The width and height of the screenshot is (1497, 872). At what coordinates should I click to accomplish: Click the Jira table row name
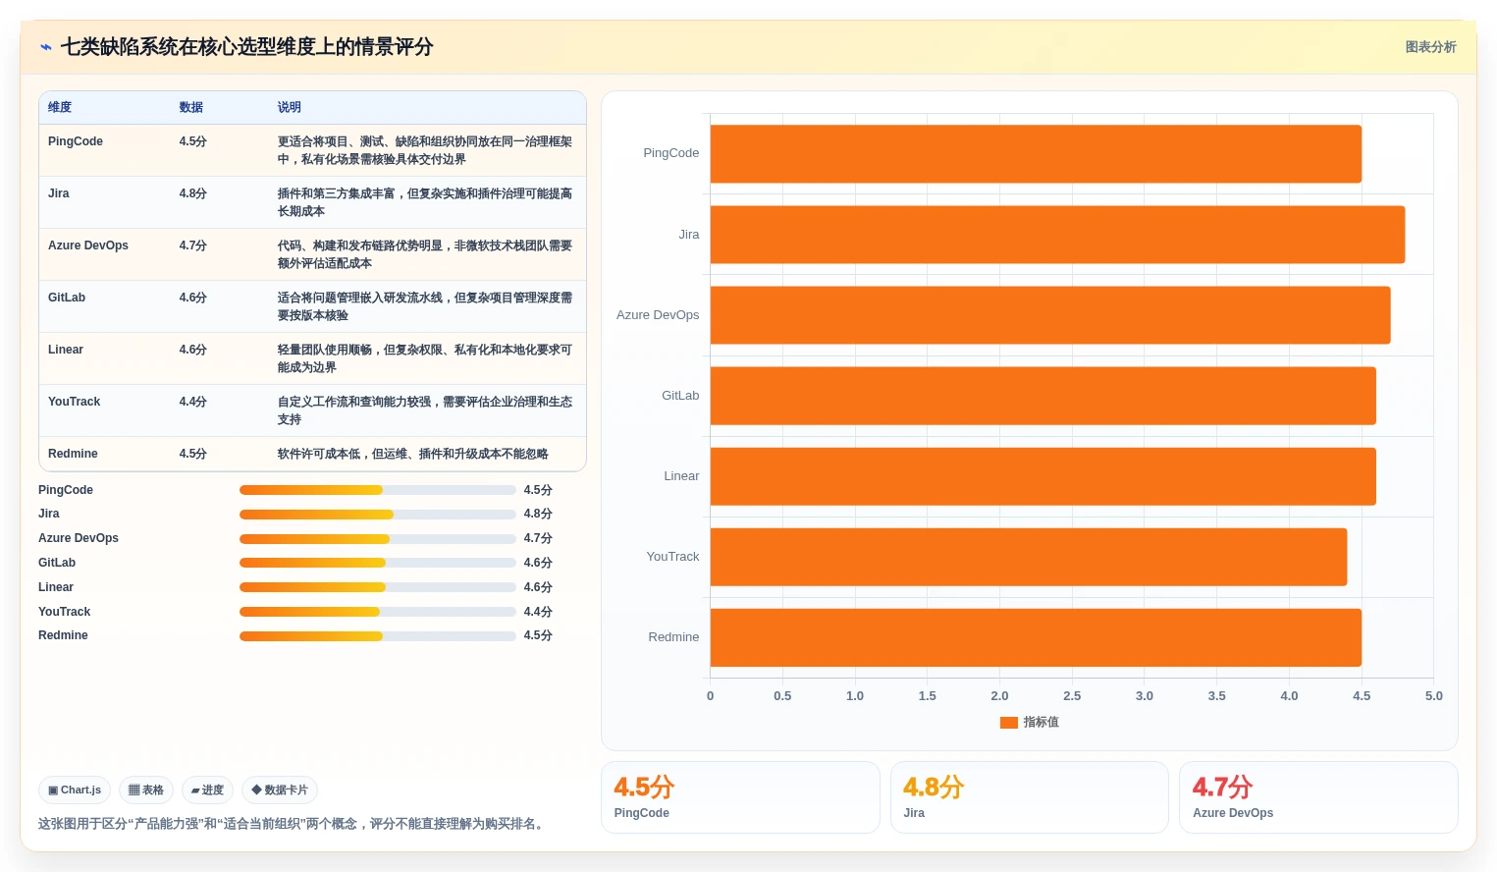pyautogui.click(x=59, y=193)
